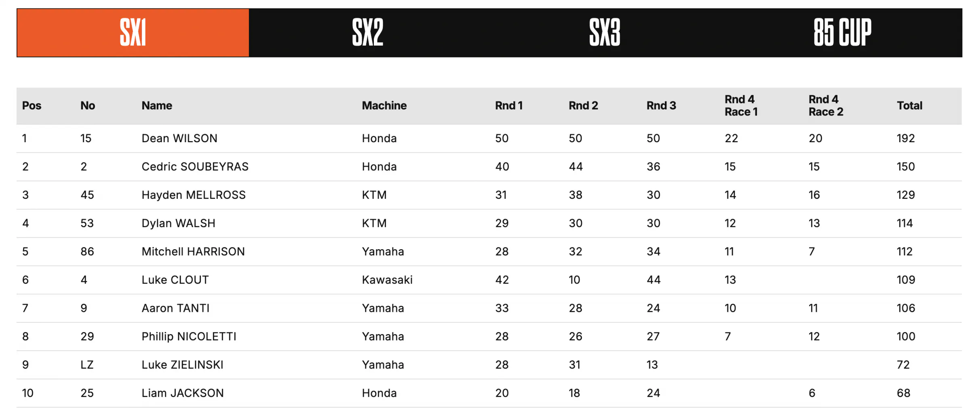The width and height of the screenshot is (970, 408).
Task: Sort by Rnd 1 results column
Action: (509, 105)
